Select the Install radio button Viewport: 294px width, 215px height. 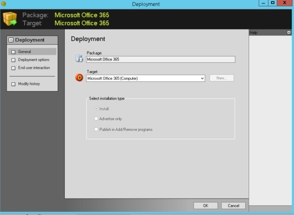[x=96, y=109]
